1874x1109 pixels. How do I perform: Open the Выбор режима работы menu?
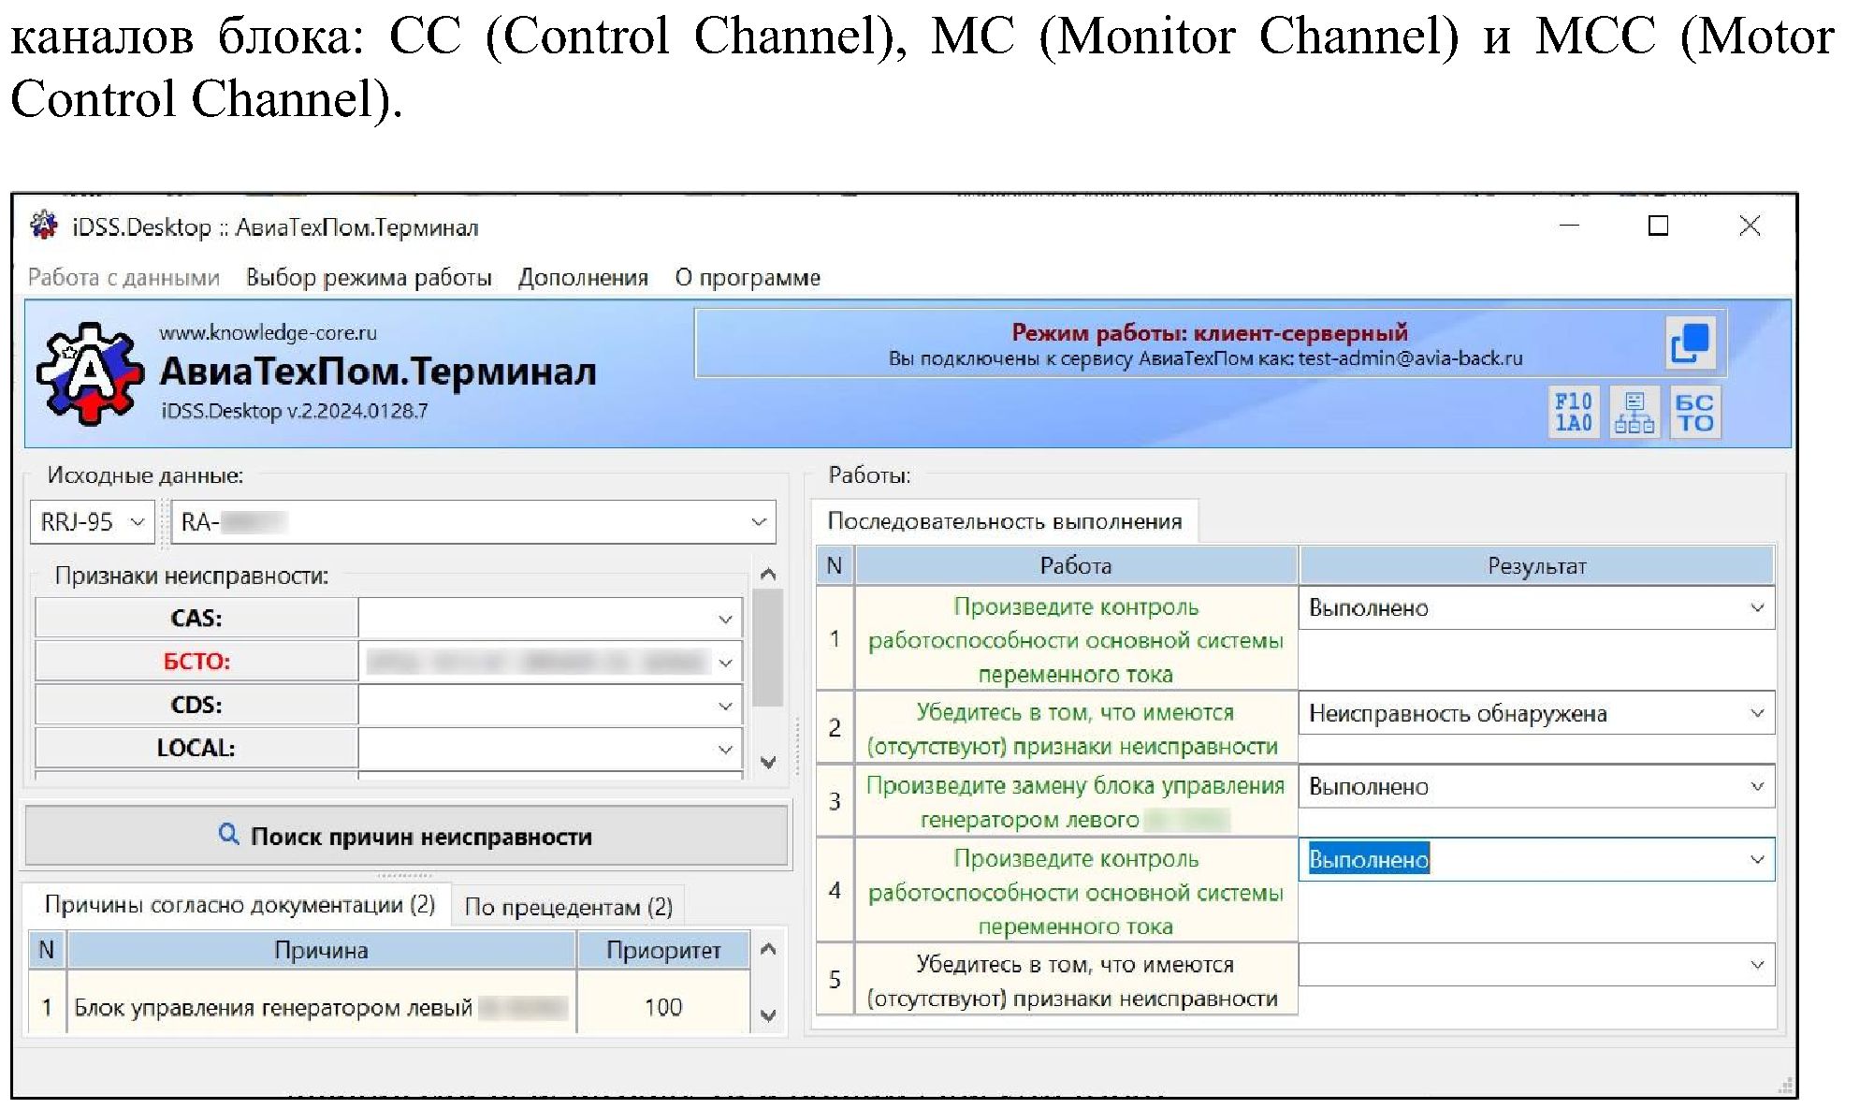pyautogui.click(x=369, y=278)
